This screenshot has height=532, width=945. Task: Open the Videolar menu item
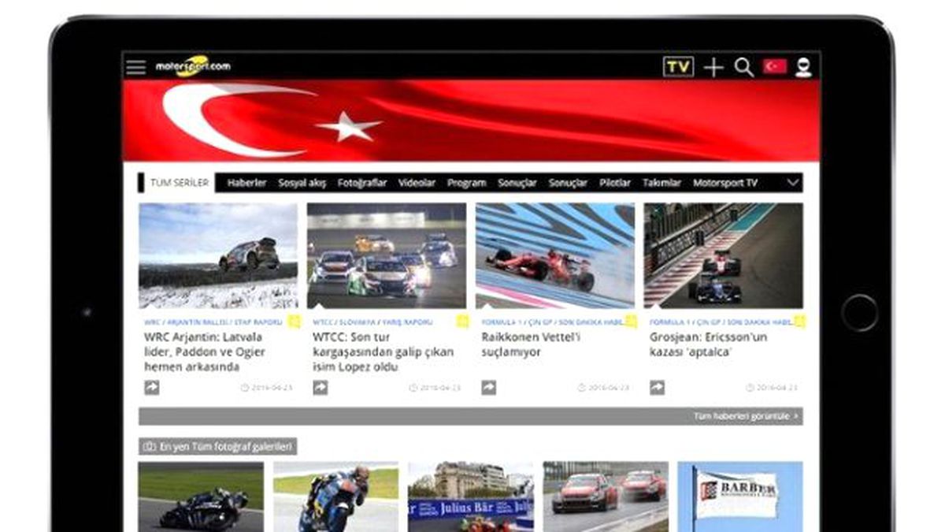(x=417, y=183)
